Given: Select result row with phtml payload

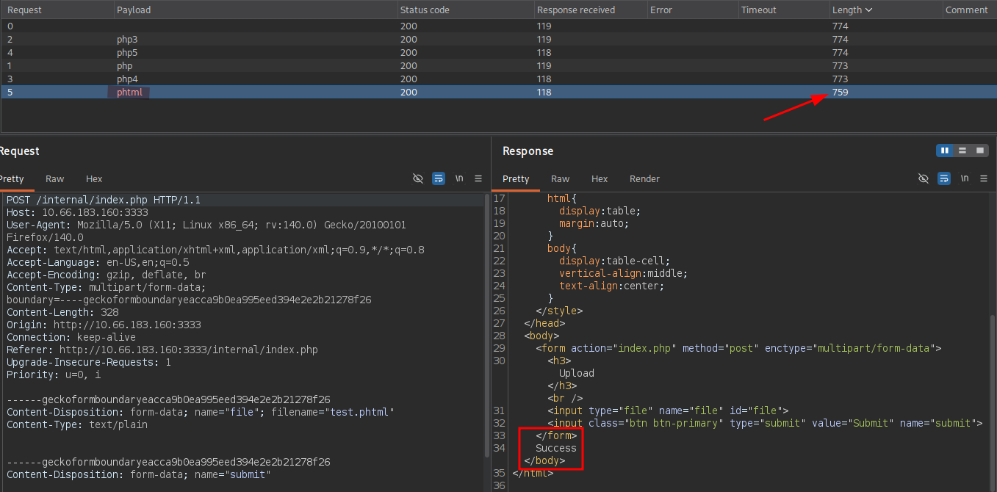Looking at the screenshot, I should pyautogui.click(x=498, y=92).
